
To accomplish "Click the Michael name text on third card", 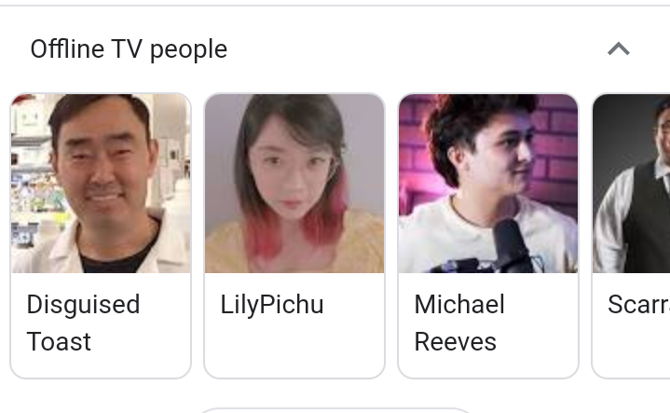I will (459, 305).
